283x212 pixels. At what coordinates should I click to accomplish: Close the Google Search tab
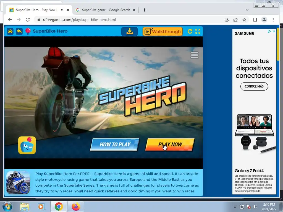tap(134, 10)
